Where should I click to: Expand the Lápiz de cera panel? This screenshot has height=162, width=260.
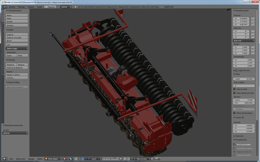tap(244, 70)
